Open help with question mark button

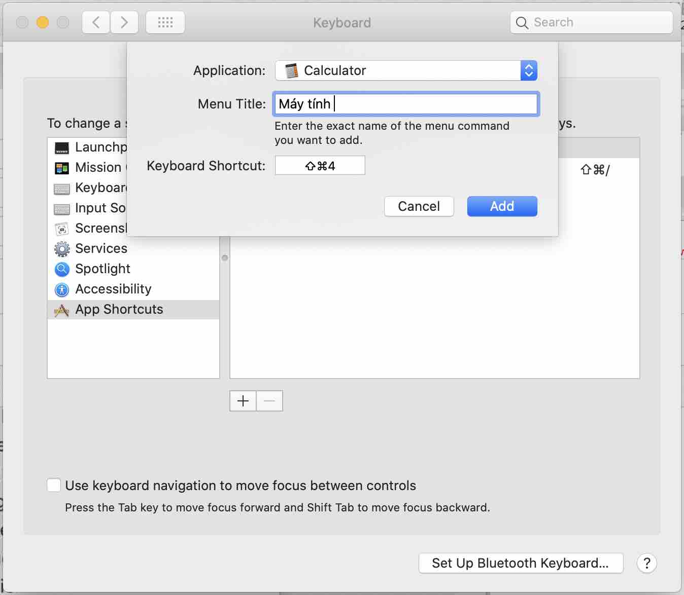pyautogui.click(x=647, y=563)
